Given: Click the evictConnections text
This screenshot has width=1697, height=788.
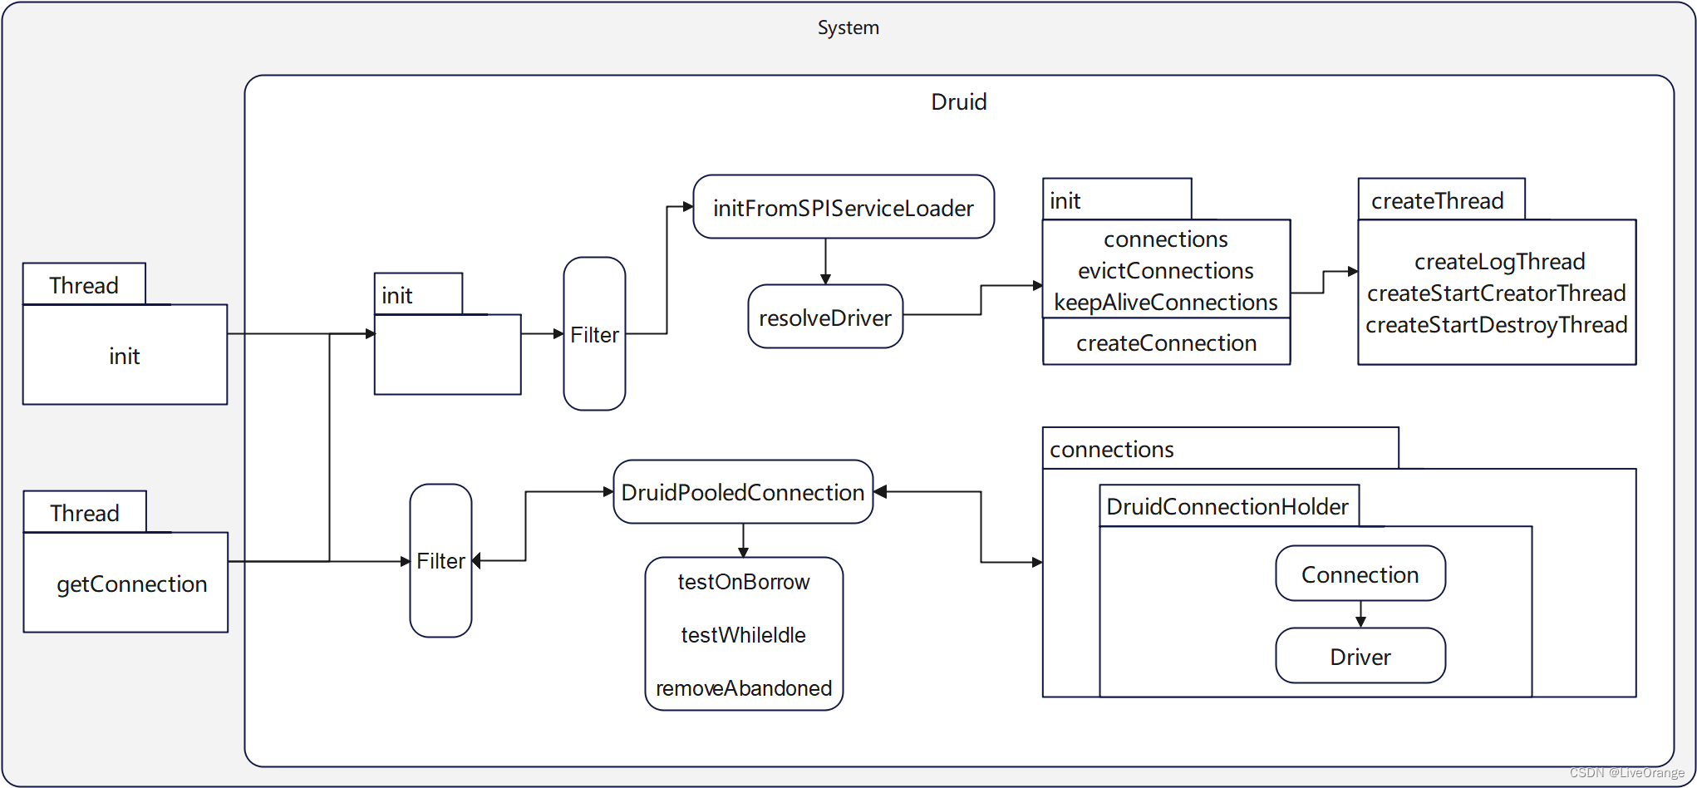Looking at the screenshot, I should 1166,271.
